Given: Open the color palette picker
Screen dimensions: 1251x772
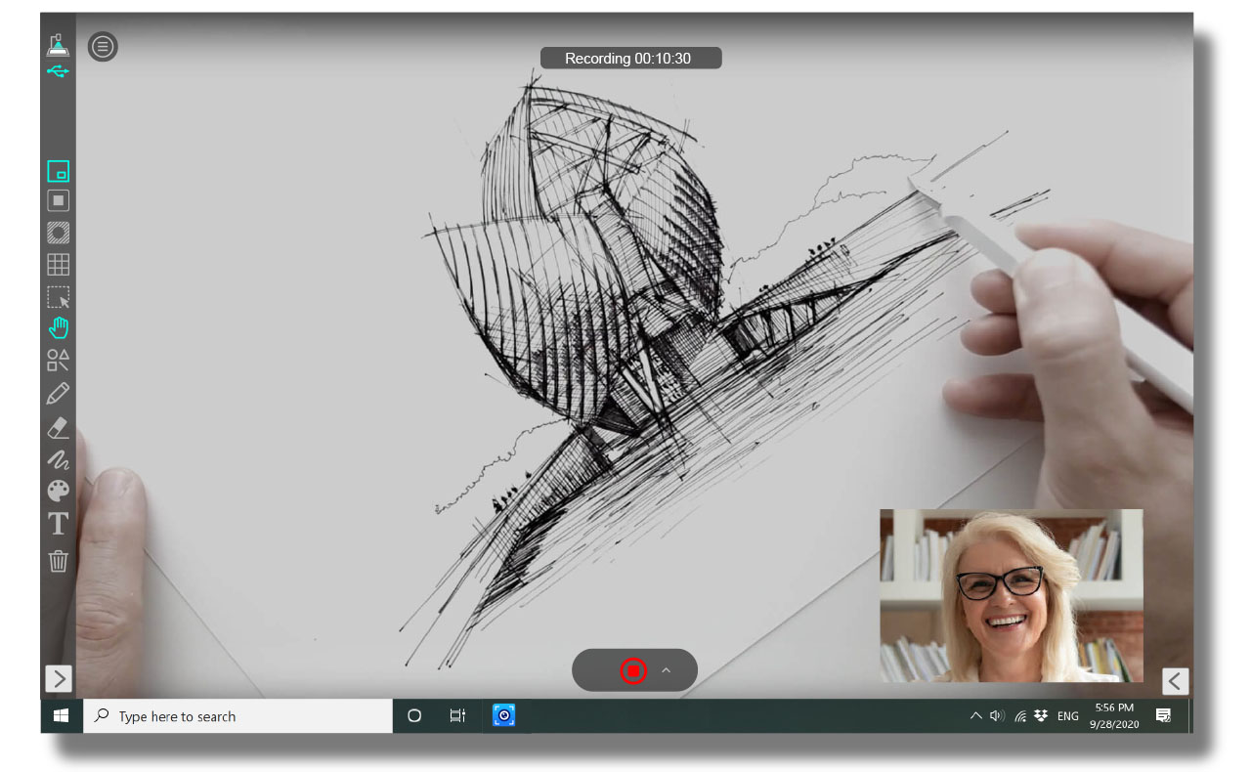Looking at the screenshot, I should 58,492.
